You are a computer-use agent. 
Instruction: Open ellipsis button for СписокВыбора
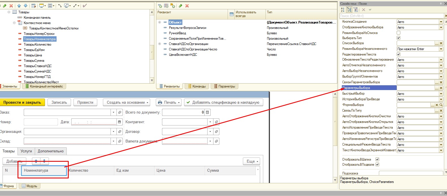coord(437,43)
